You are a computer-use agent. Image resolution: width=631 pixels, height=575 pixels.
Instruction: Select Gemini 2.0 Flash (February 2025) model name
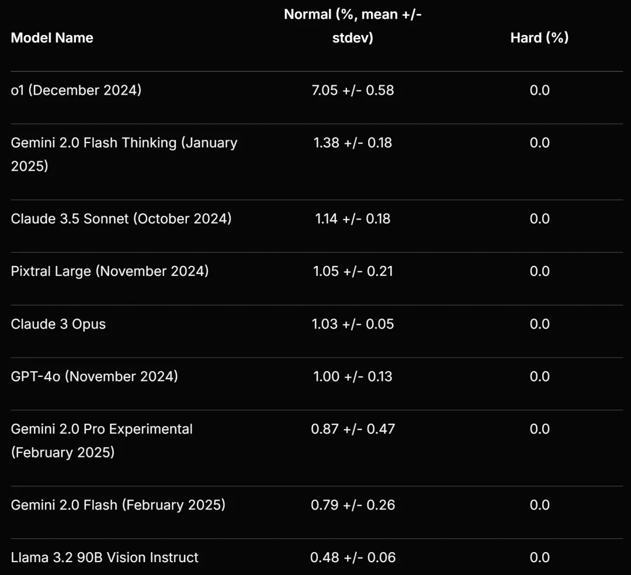[118, 505]
